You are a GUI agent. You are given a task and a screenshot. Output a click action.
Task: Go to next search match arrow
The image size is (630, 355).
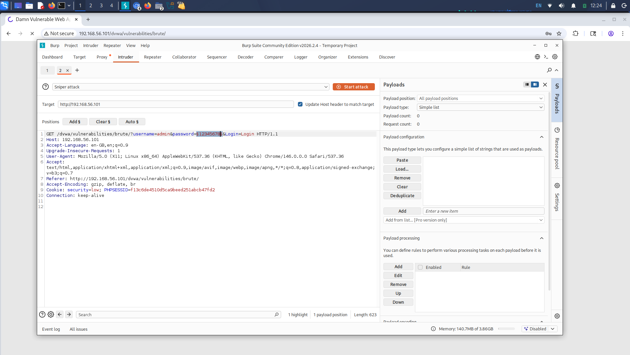tap(69, 315)
